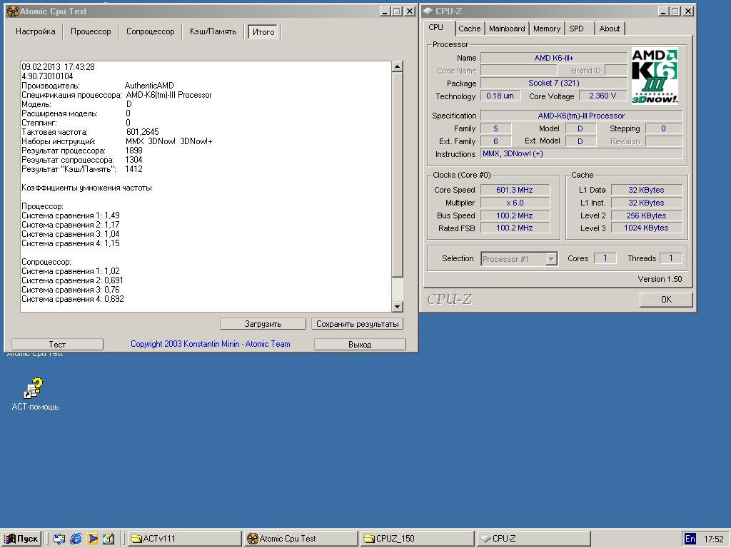Click the results scrollbar down arrow
The width and height of the screenshot is (731, 548).
coord(397,306)
